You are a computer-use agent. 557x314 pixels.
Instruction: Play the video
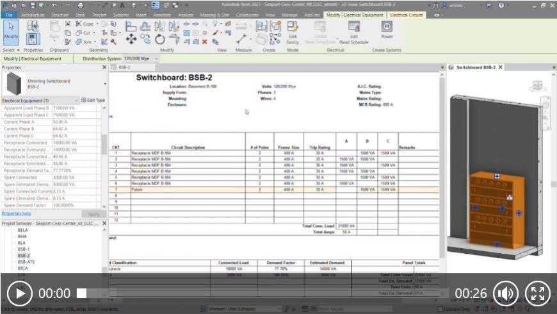coord(20,293)
